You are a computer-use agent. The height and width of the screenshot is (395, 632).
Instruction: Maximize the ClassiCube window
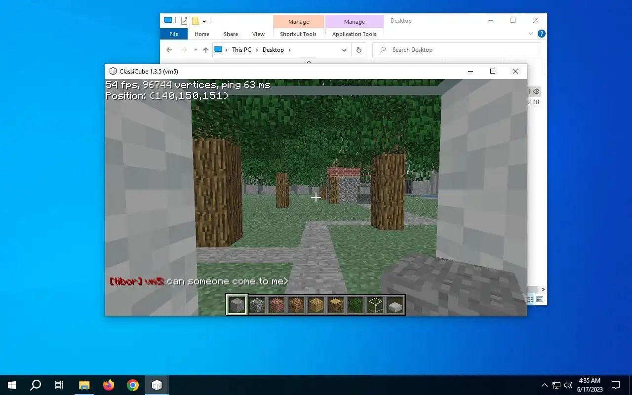tap(492, 71)
